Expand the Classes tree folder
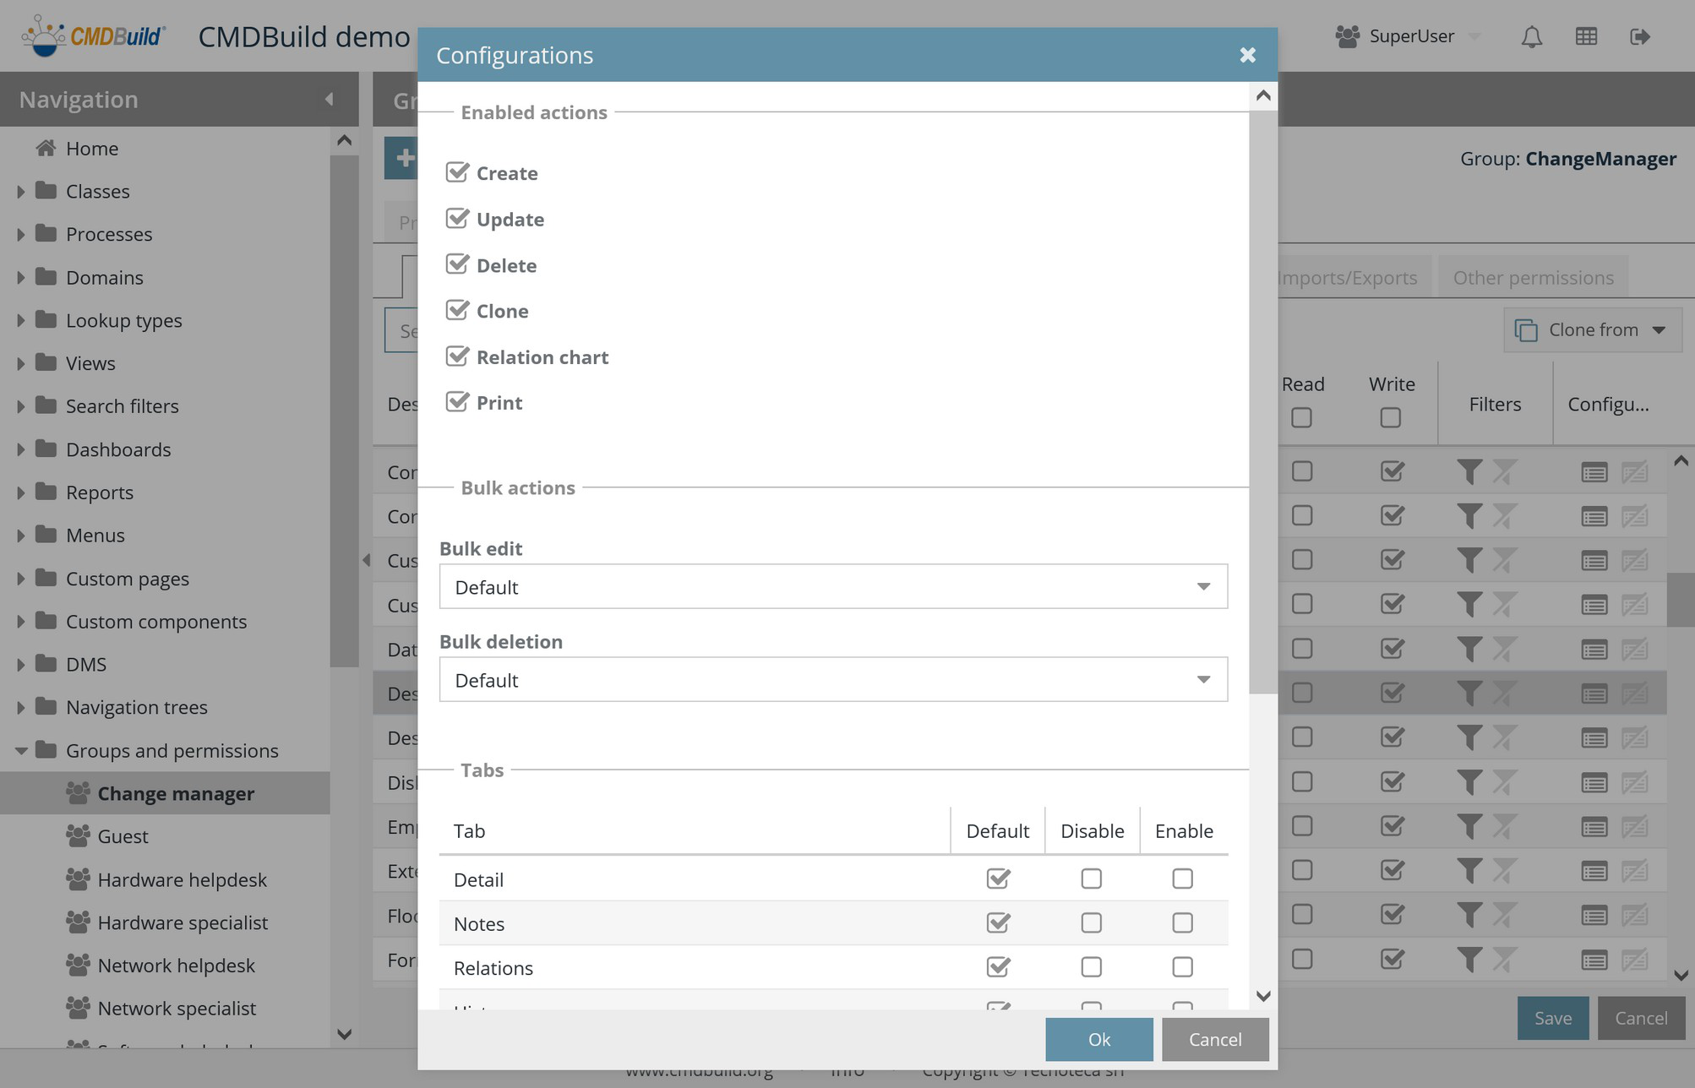 click(20, 192)
